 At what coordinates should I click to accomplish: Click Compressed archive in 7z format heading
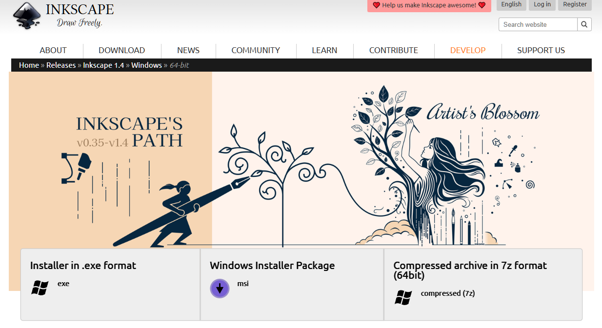[x=470, y=270]
